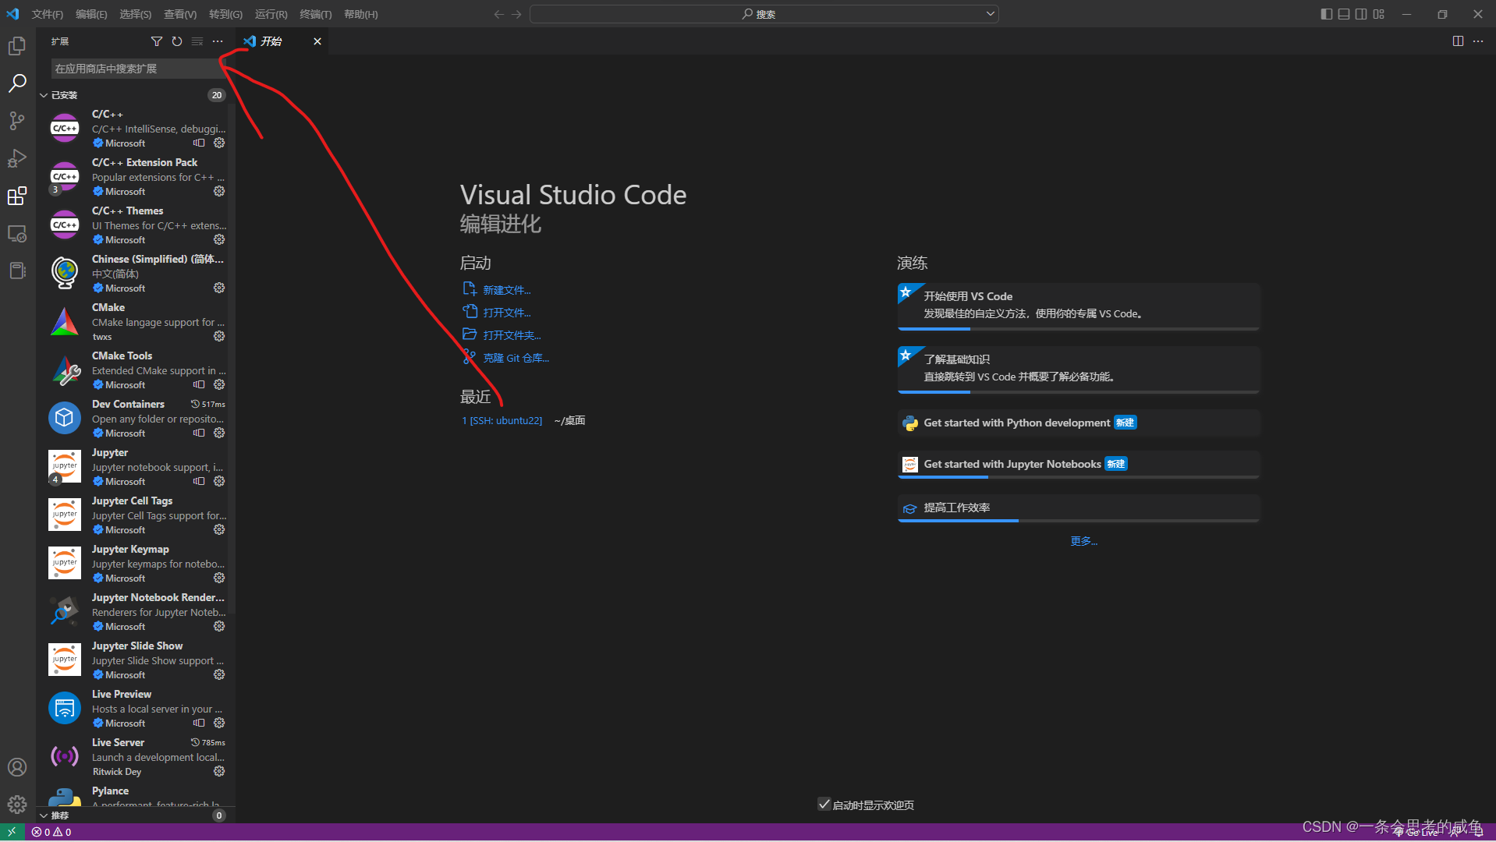Open Run and Debug view

(x=17, y=158)
